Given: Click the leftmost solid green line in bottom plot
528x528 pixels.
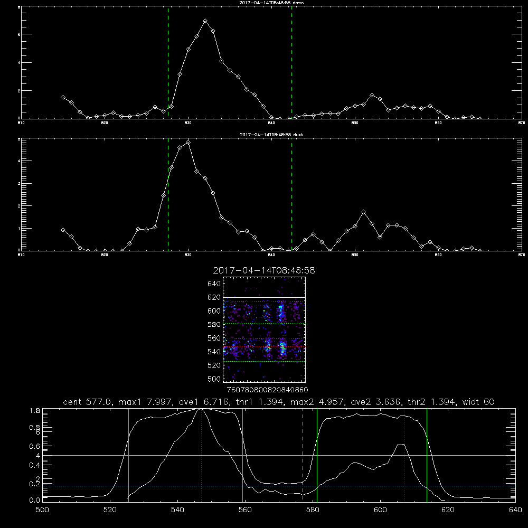Looking at the screenshot, I should click(x=128, y=455).
